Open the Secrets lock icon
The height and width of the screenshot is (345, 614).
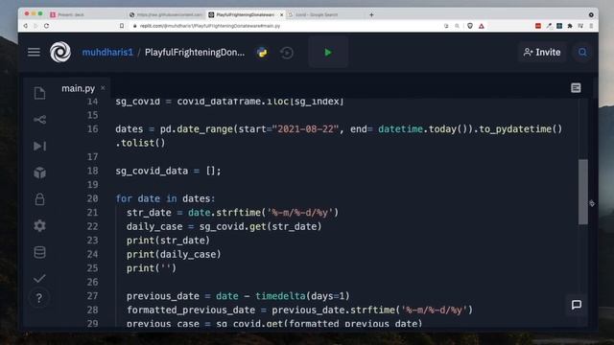[39, 199]
